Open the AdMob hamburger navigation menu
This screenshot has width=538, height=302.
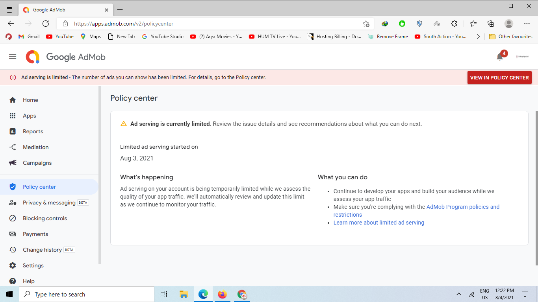[x=13, y=57]
